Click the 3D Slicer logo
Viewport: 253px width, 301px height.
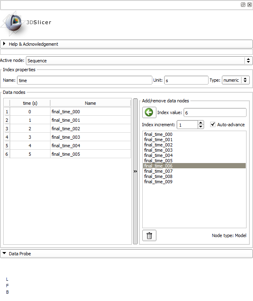coord(27,23)
